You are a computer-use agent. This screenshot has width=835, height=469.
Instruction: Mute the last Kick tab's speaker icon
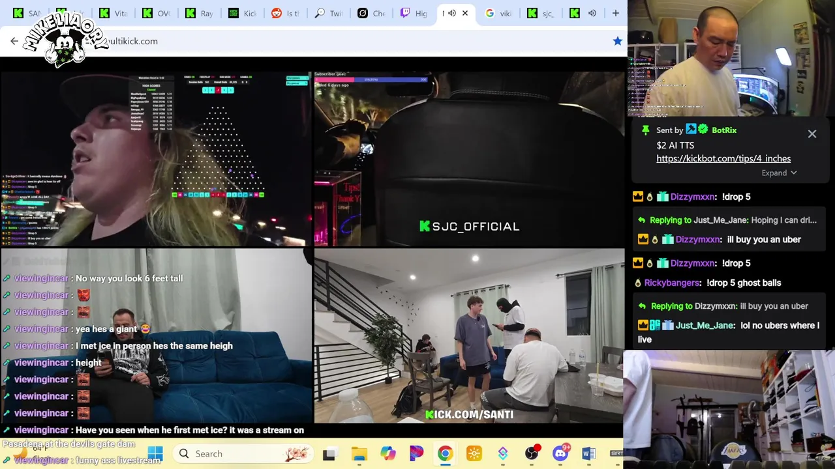592,13
